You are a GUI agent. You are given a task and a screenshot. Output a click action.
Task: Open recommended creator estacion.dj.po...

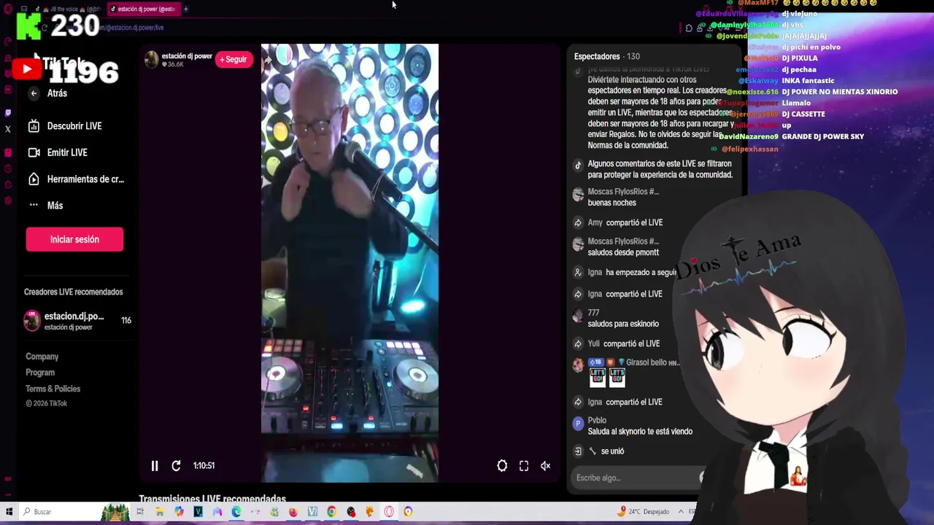pos(77,321)
